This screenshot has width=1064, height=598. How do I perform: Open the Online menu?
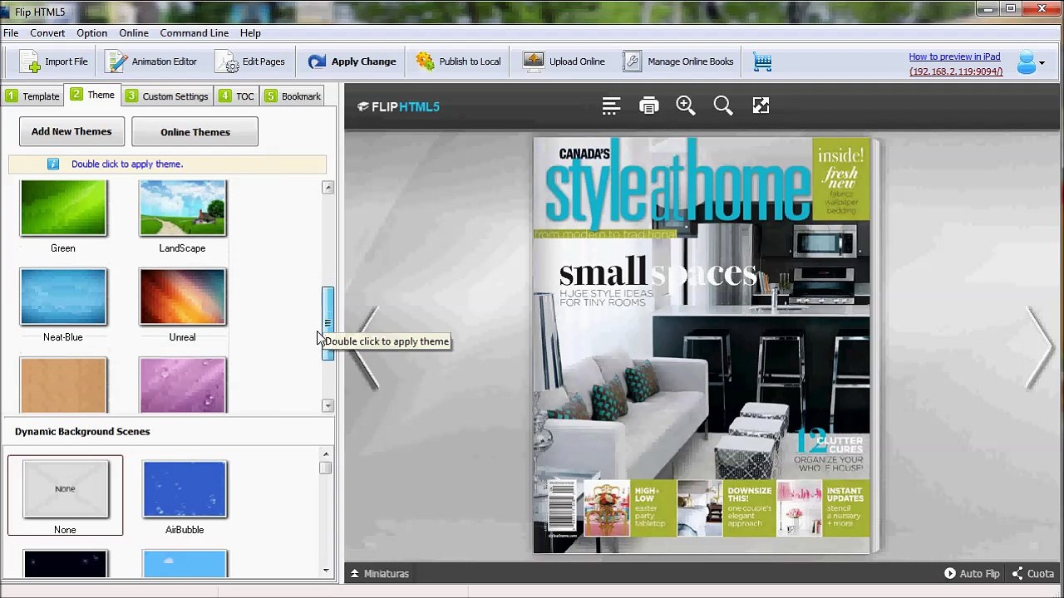tap(134, 33)
